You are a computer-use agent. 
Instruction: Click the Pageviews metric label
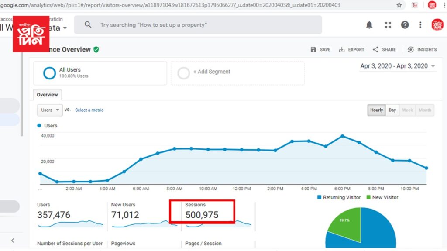[x=123, y=244]
